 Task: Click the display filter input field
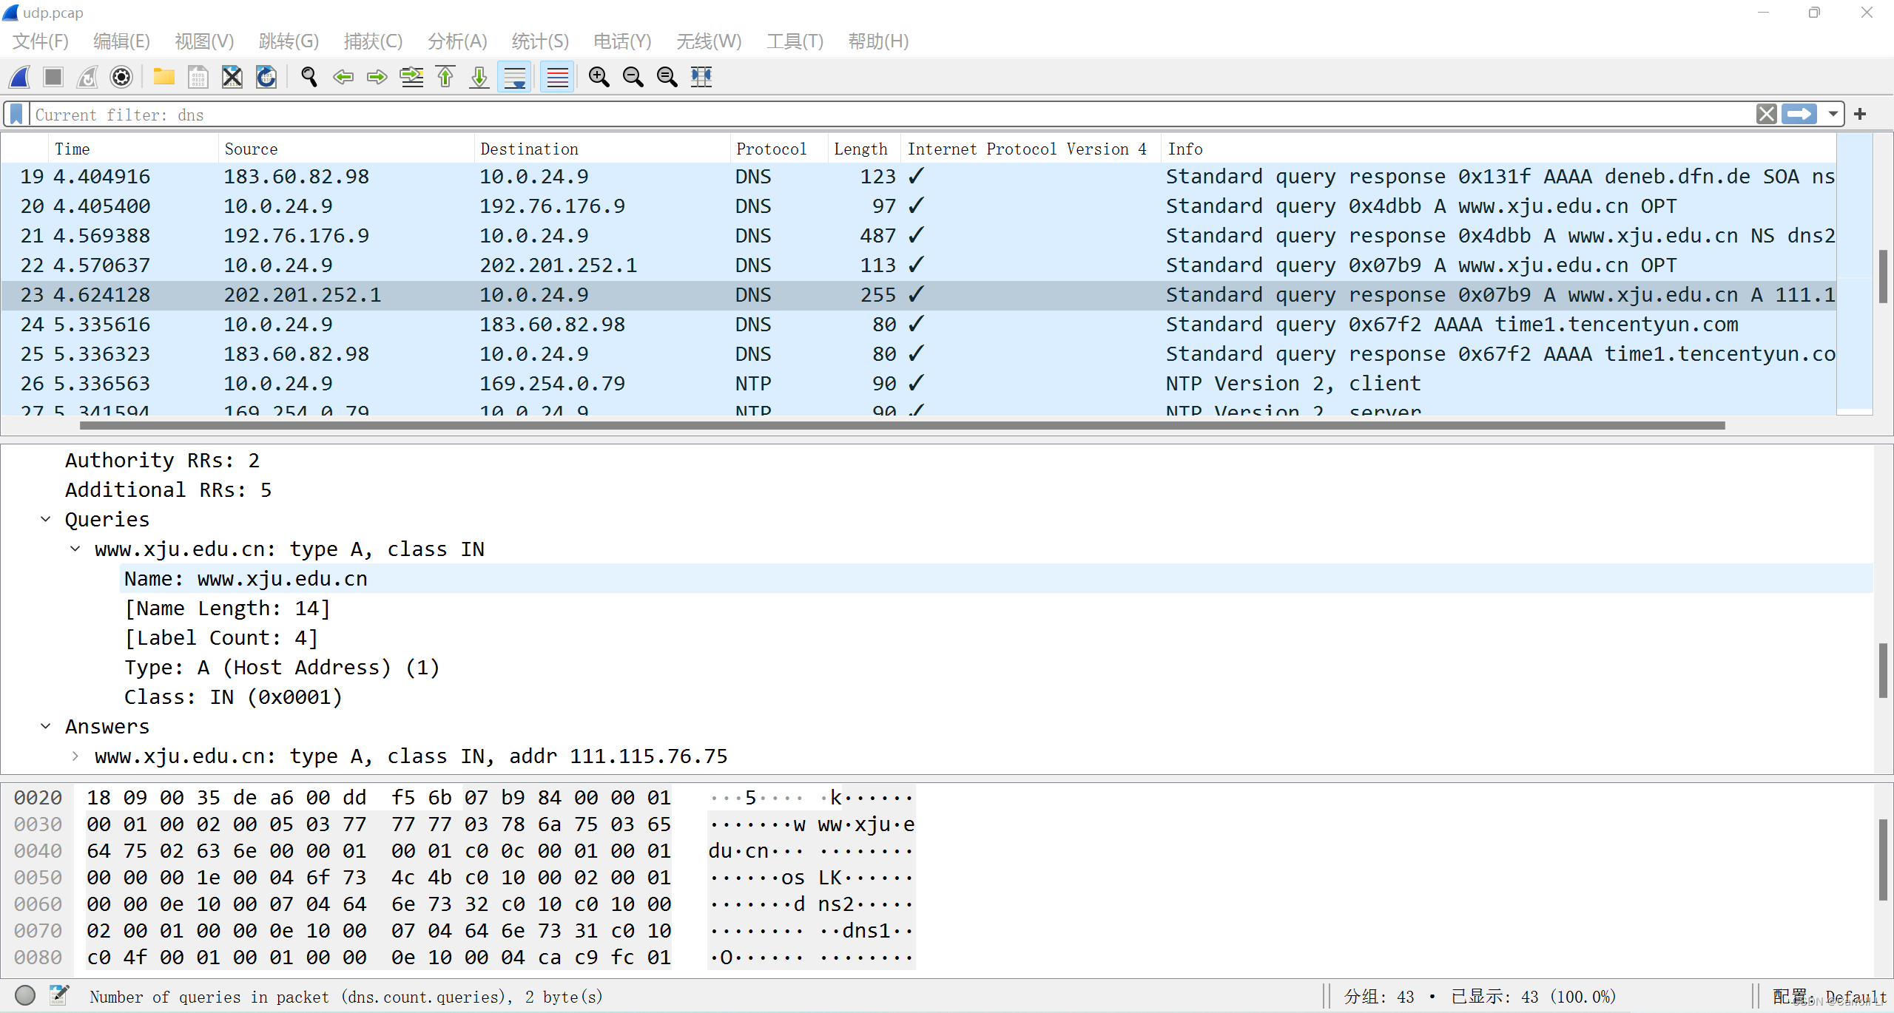coord(888,115)
